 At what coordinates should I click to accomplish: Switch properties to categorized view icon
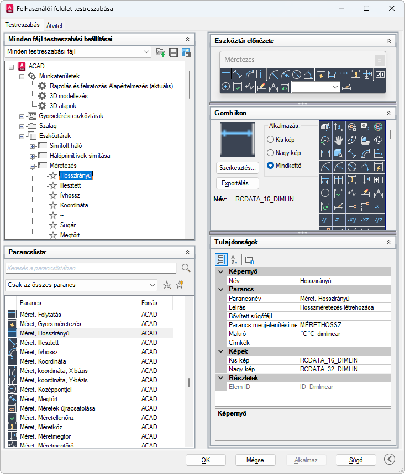pos(221,260)
